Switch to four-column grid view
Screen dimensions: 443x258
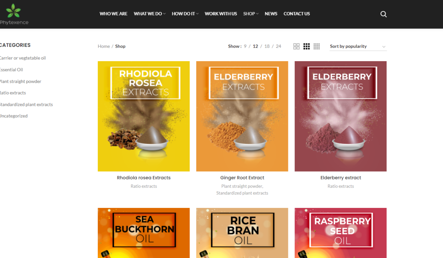pyautogui.click(x=317, y=46)
